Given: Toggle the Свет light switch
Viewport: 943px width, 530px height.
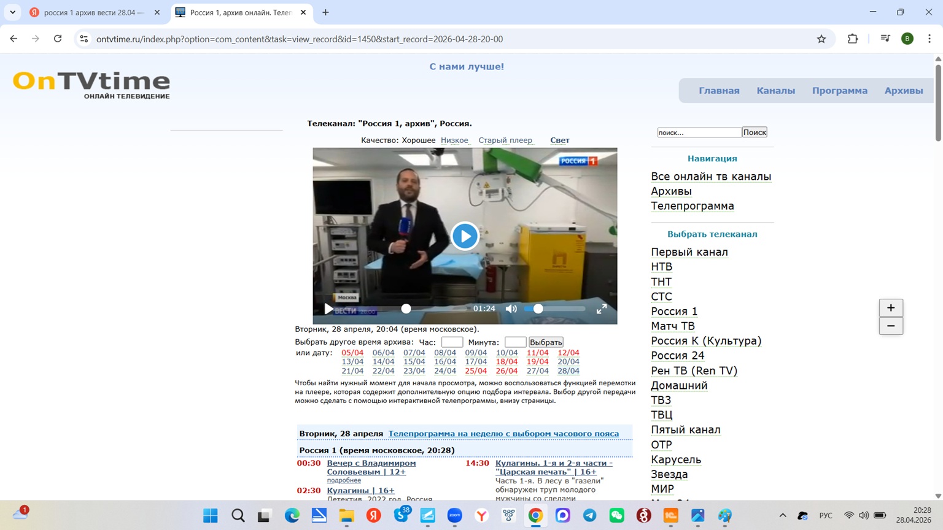Looking at the screenshot, I should pos(559,140).
